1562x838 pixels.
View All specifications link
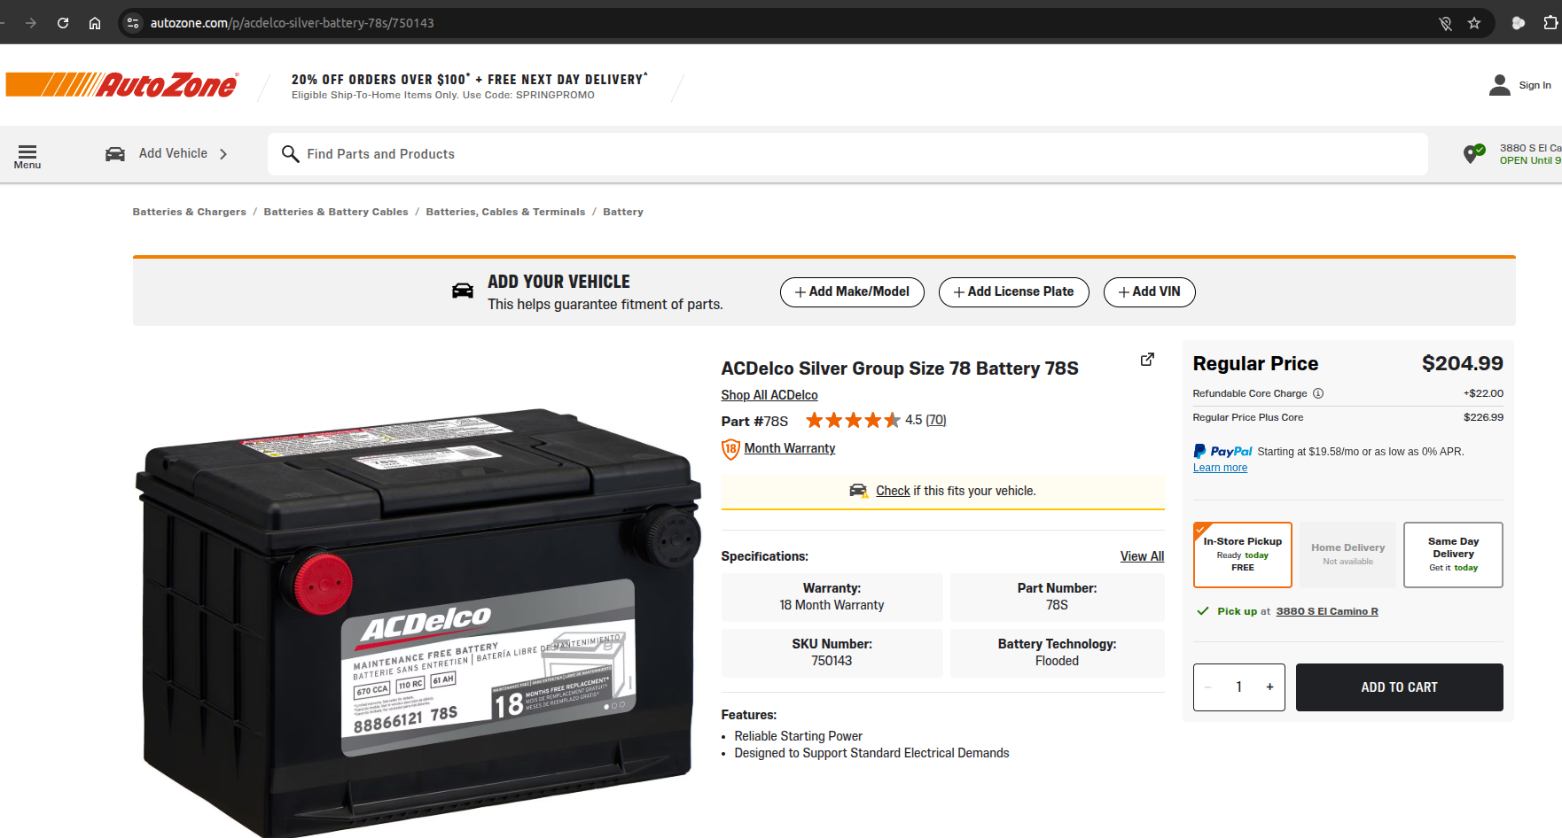(x=1142, y=556)
